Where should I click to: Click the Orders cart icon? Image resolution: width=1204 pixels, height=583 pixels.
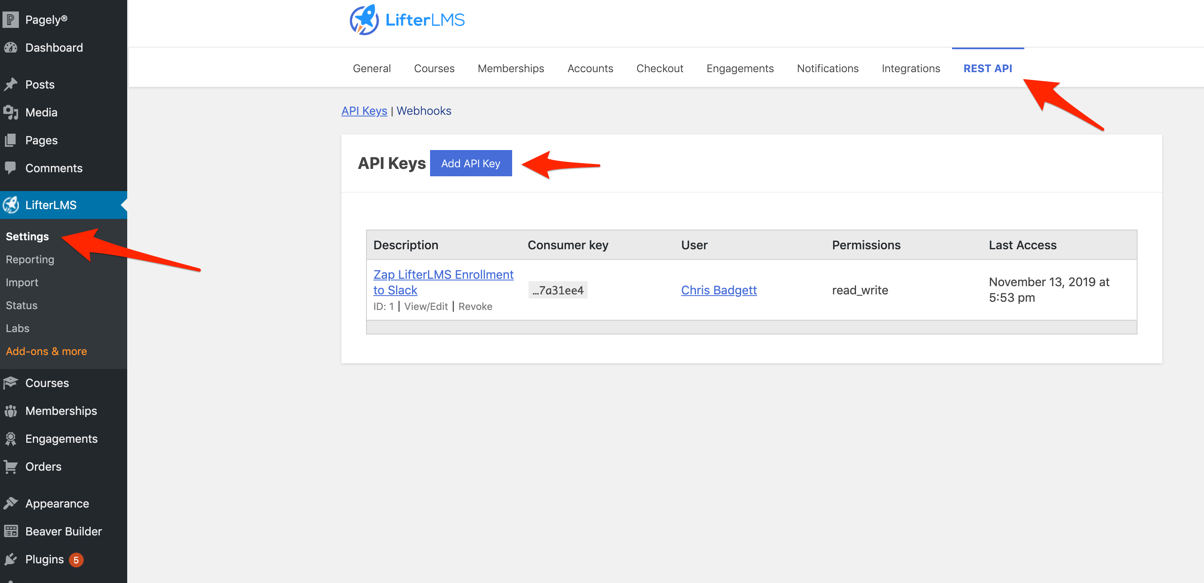coord(10,467)
